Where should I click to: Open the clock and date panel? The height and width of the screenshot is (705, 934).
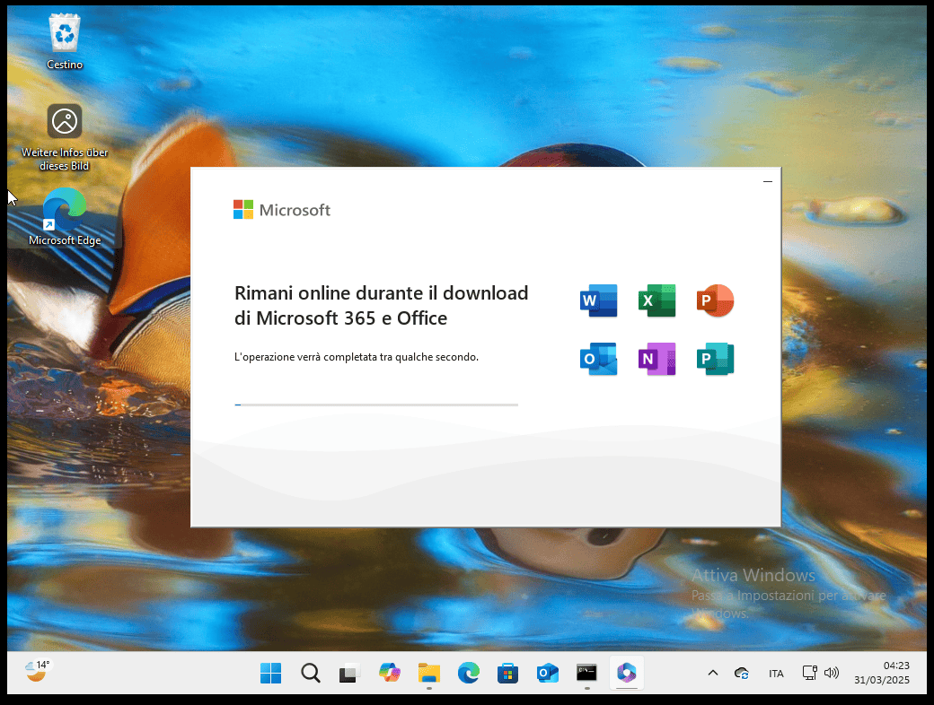pos(883,673)
